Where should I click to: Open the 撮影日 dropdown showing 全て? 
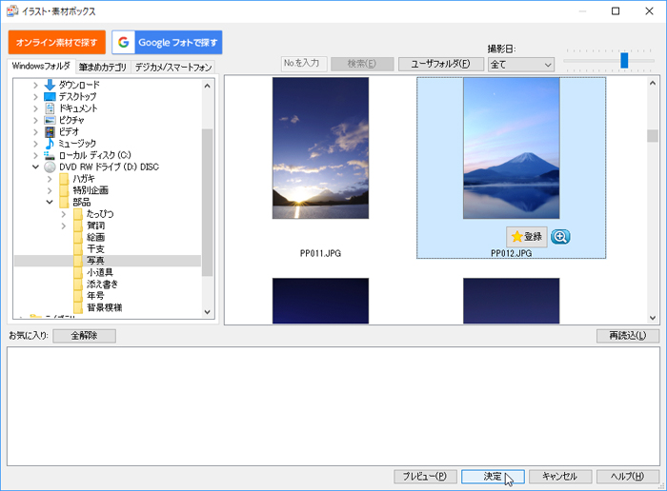(x=520, y=64)
